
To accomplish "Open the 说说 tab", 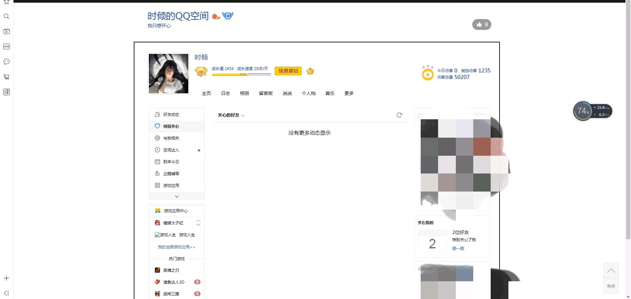I will 287,93.
